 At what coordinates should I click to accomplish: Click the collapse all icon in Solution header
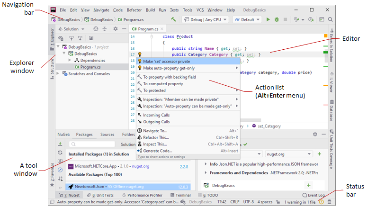pyautogui.click(x=105, y=29)
